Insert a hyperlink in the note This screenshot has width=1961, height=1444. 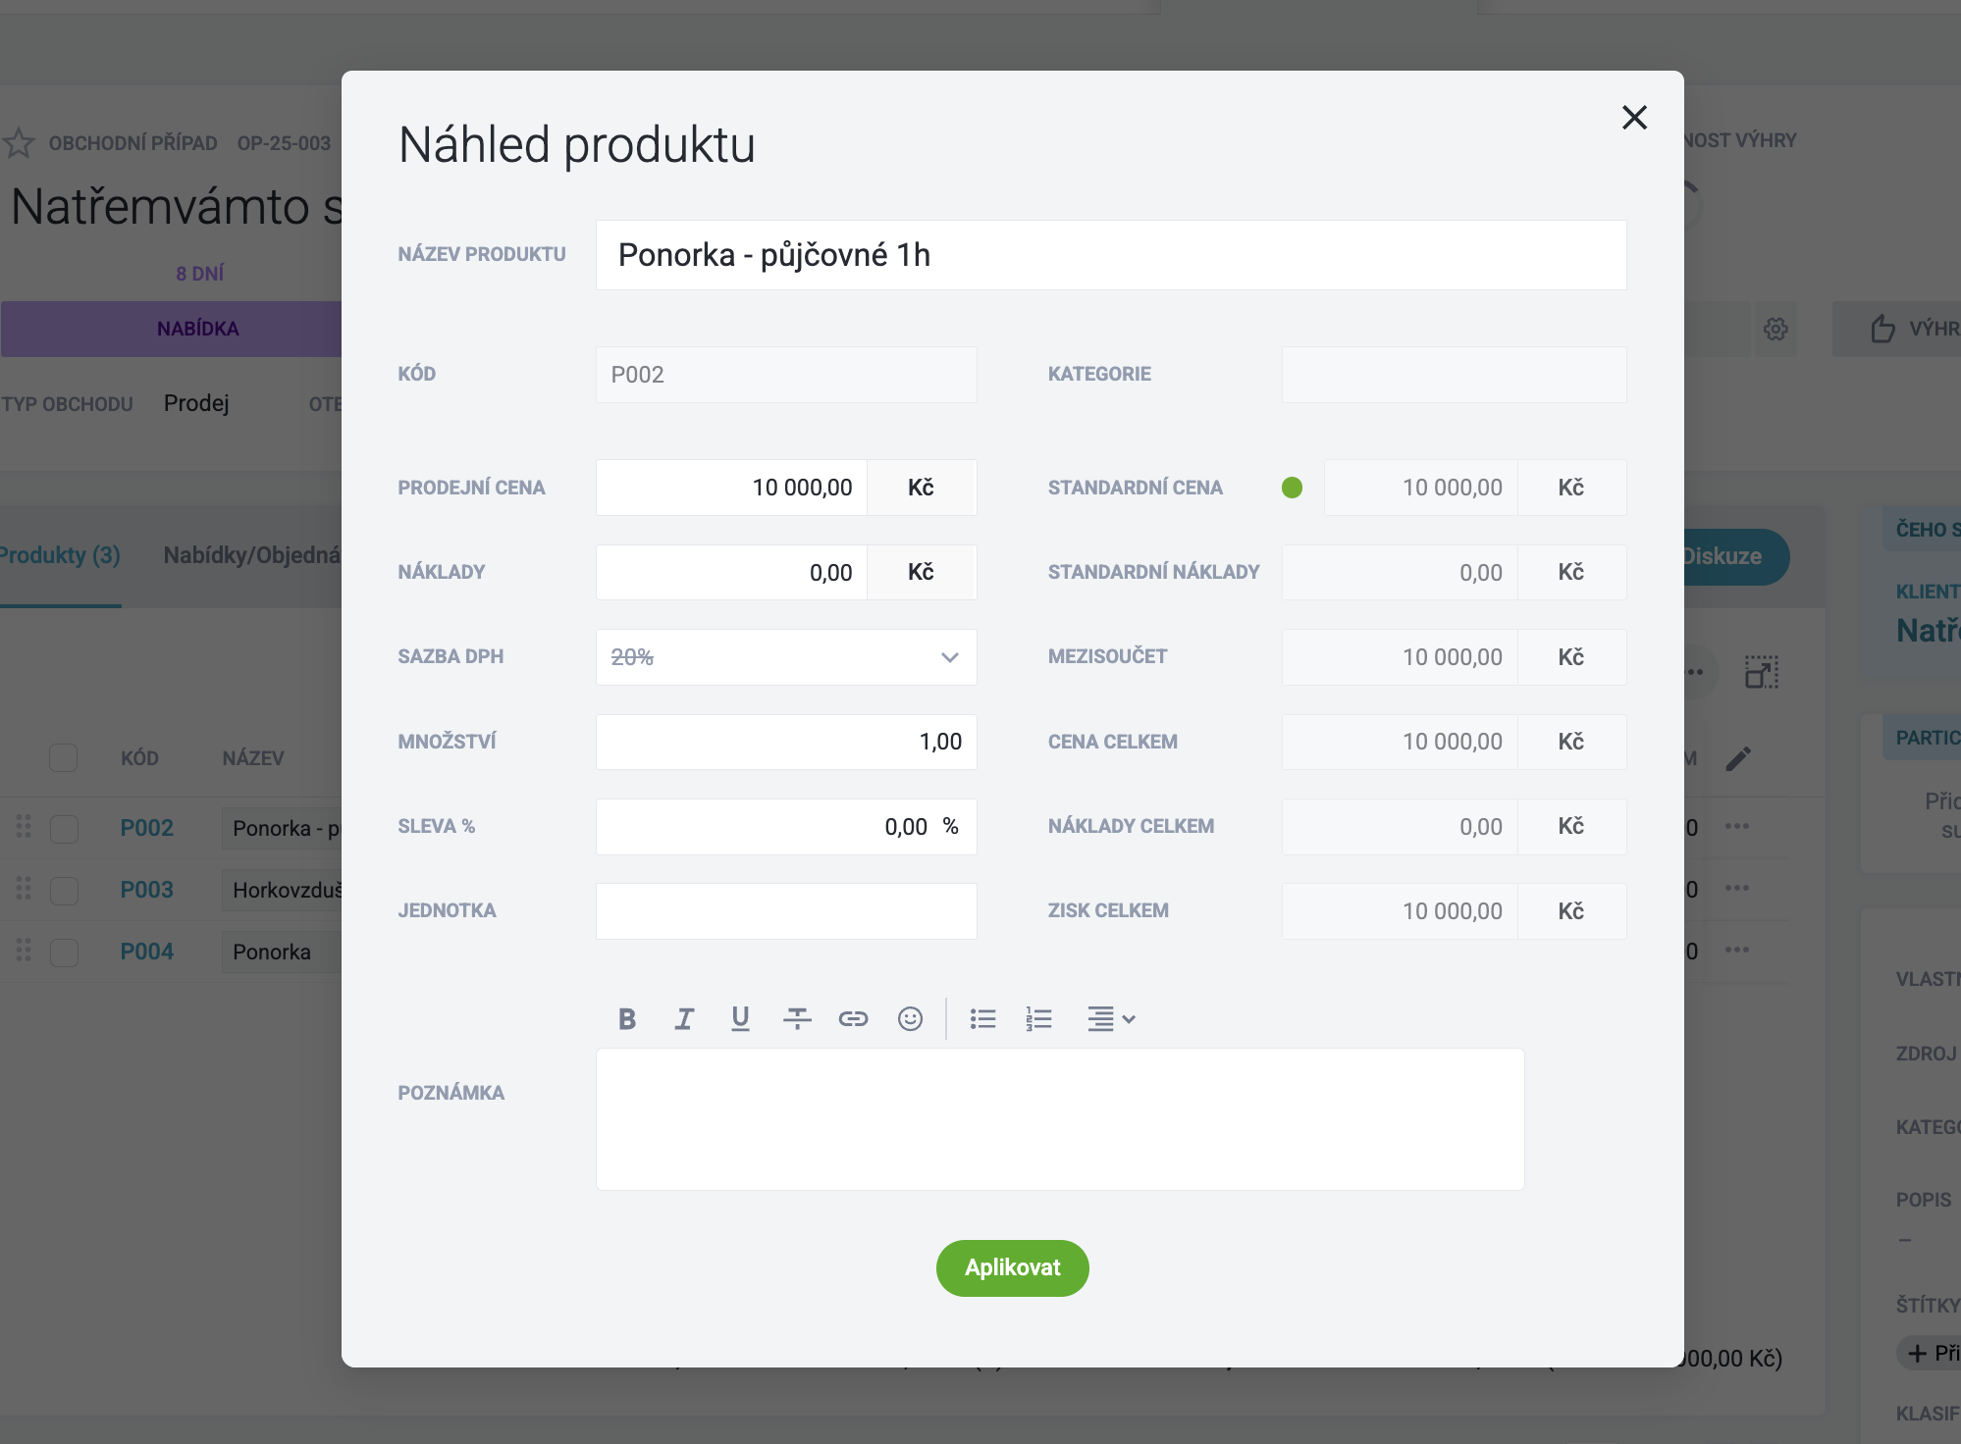[x=854, y=1019]
